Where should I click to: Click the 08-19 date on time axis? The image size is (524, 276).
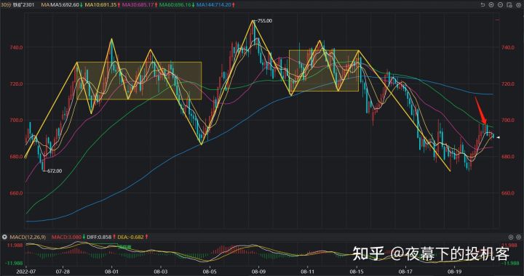pyautogui.click(x=454, y=272)
